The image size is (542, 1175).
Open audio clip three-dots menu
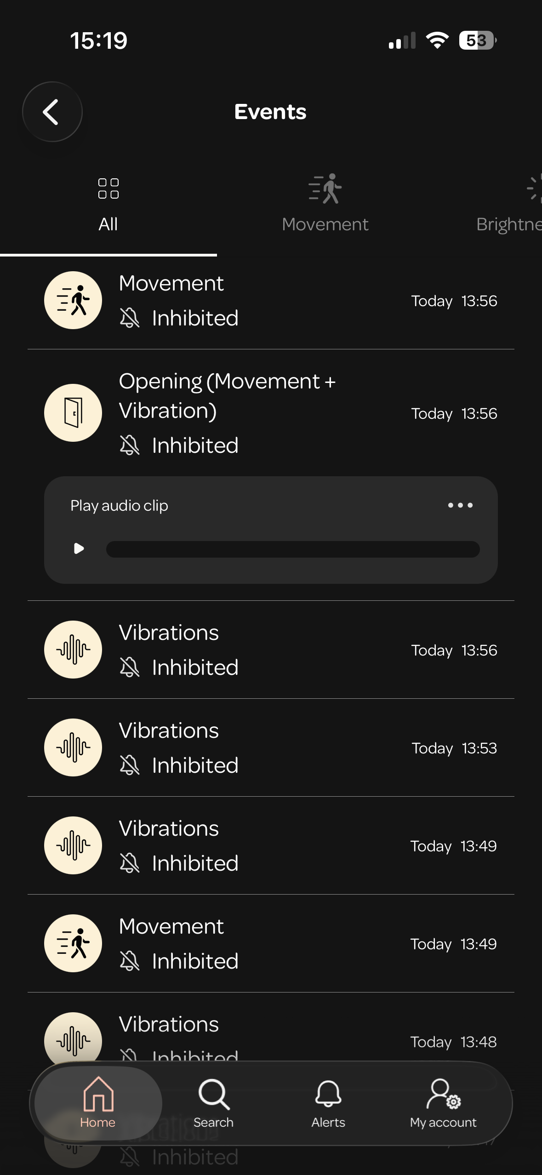click(460, 505)
